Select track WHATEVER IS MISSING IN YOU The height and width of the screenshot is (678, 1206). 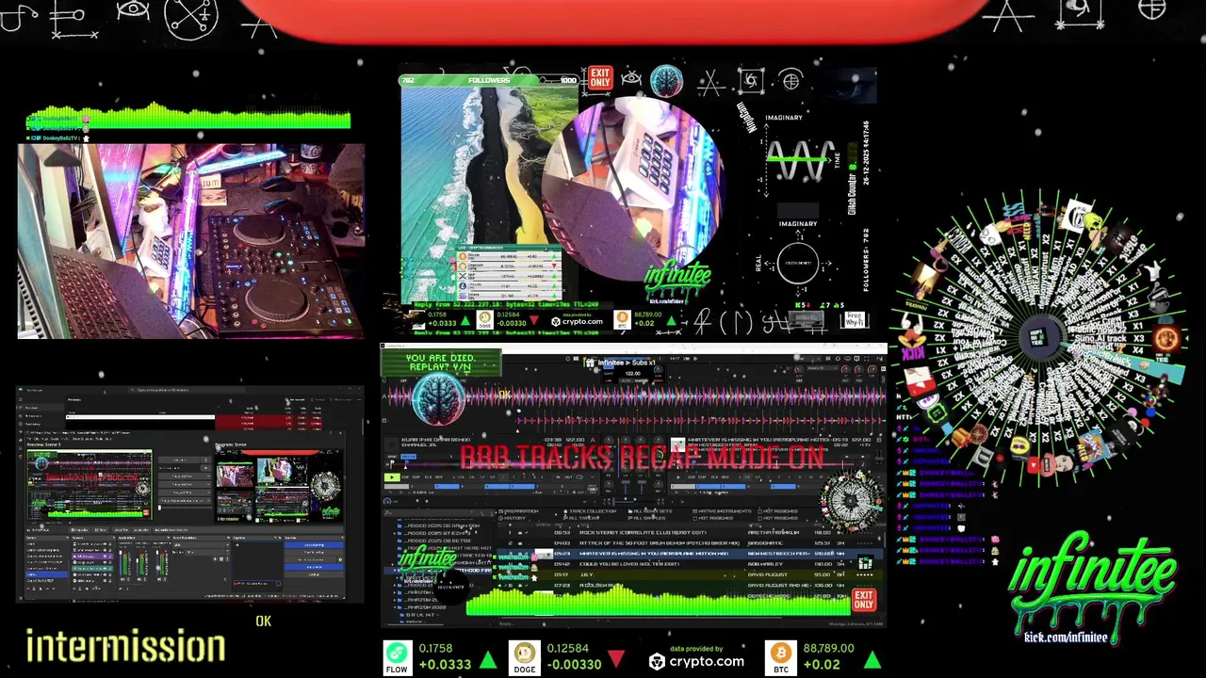(x=692, y=554)
